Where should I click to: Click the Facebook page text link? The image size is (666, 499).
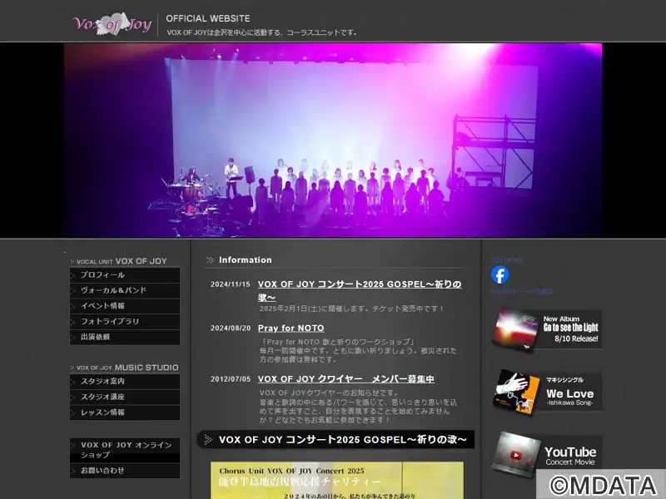tap(522, 292)
